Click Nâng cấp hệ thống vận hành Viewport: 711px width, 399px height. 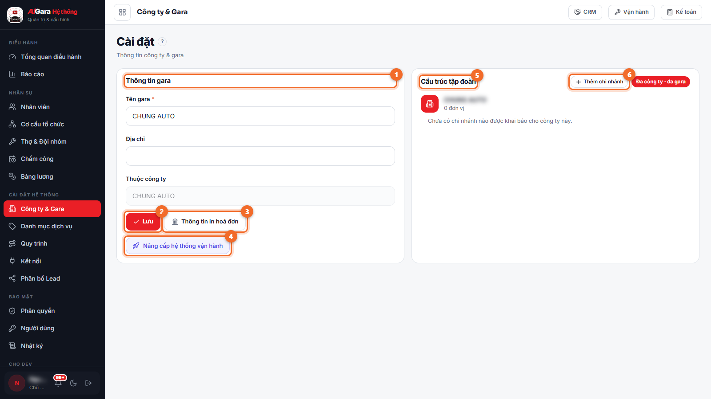pos(178,246)
